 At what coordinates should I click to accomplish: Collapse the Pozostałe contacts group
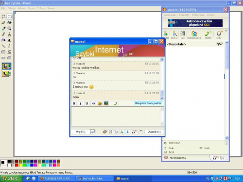[176, 44]
